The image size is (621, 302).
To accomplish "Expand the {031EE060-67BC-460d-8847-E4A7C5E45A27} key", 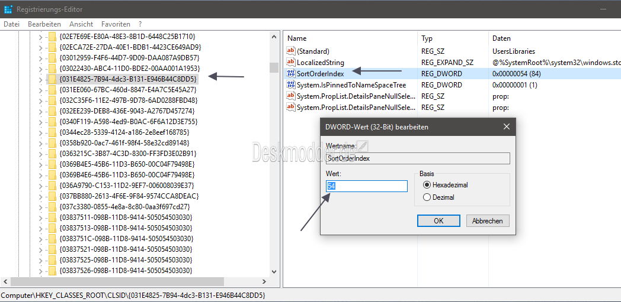I will point(40,90).
